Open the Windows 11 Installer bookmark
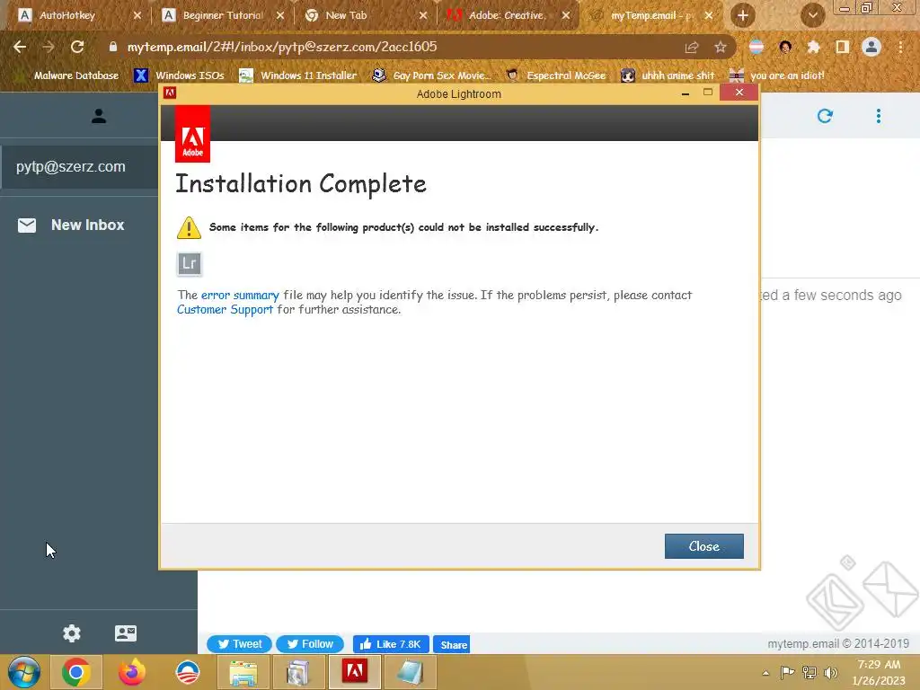920x690 pixels. (x=298, y=75)
